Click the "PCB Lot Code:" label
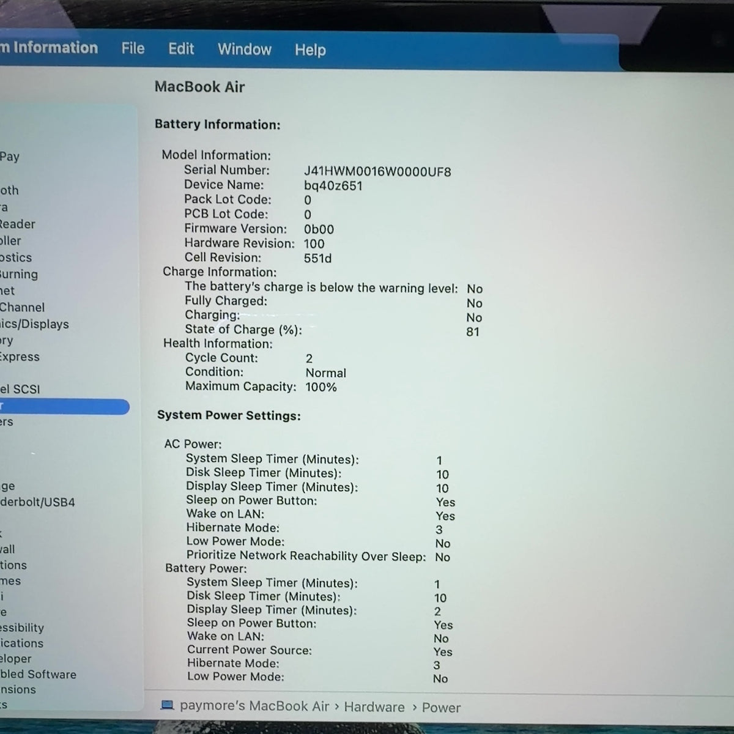Viewport: 734px width, 734px height. pos(226,214)
